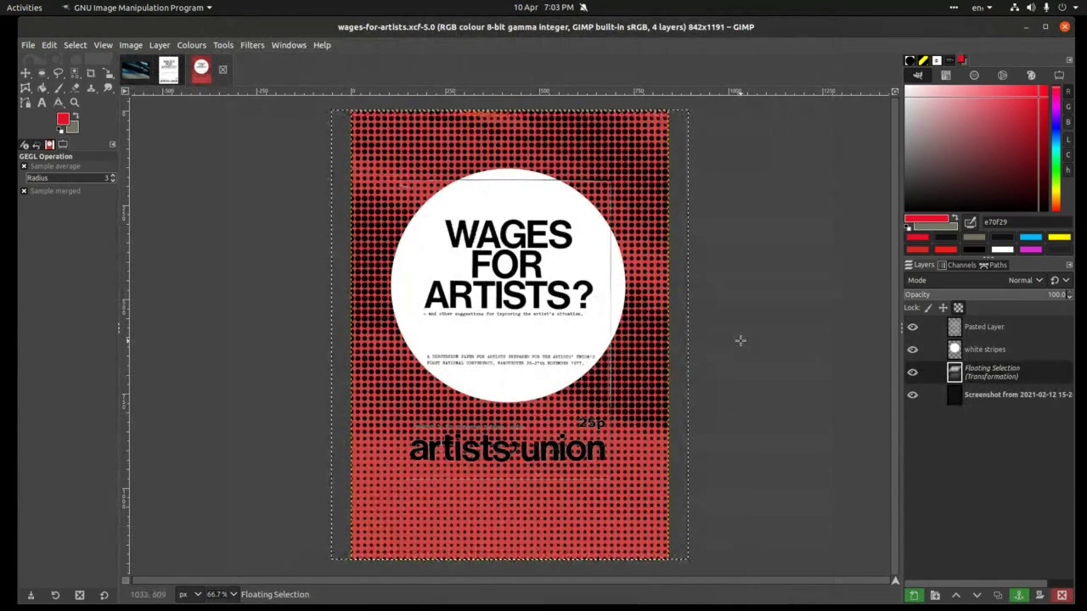This screenshot has height=611, width=1087.
Task: Switch to the Paths tab
Action: (993, 265)
